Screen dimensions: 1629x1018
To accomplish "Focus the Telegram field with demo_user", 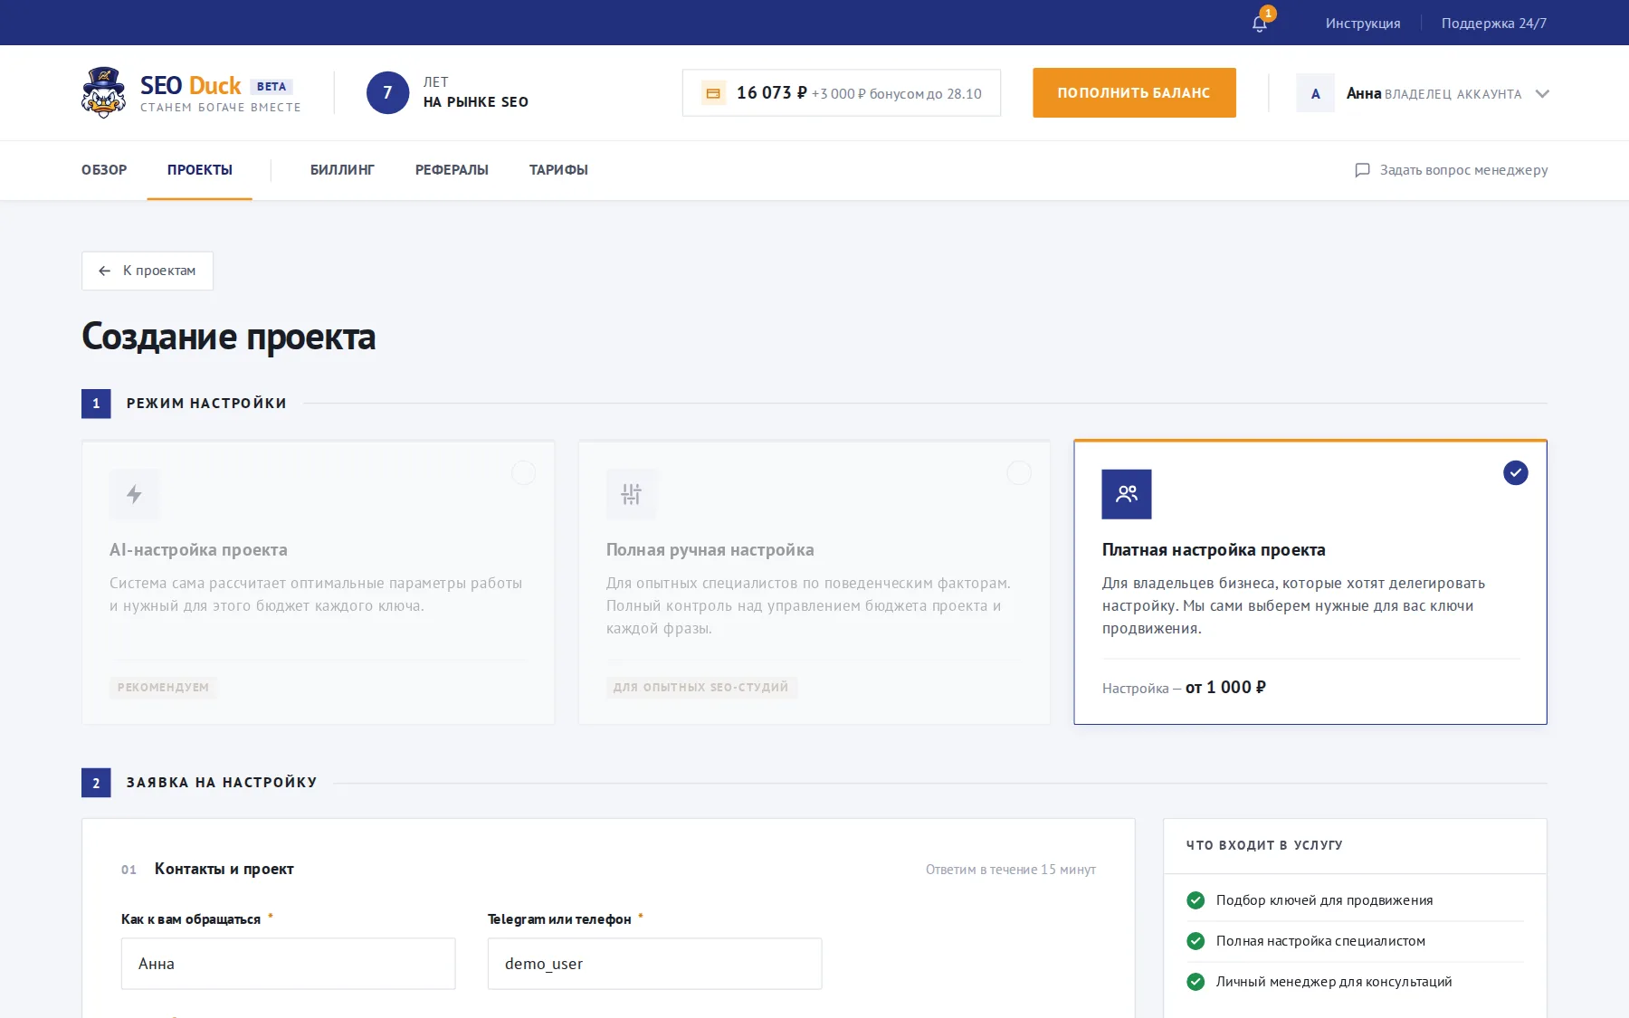I will coord(654,964).
